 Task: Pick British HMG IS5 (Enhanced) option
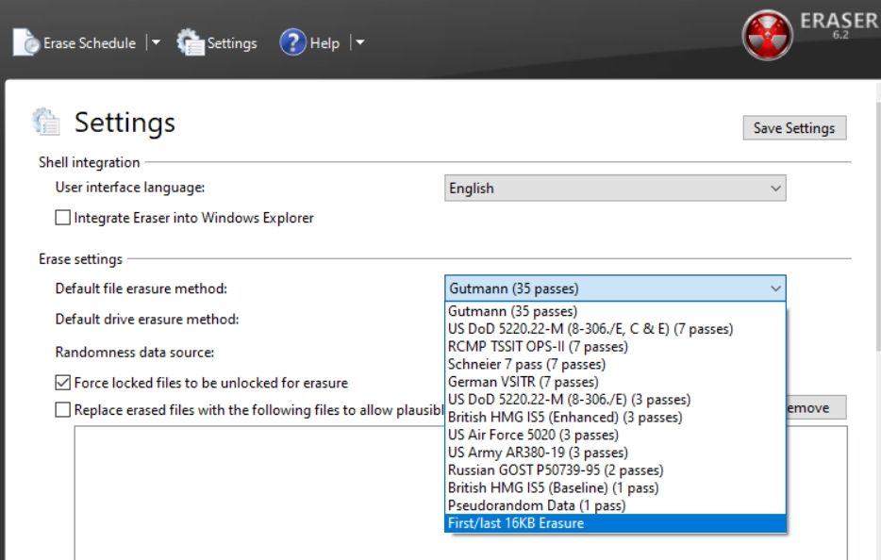[615, 418]
